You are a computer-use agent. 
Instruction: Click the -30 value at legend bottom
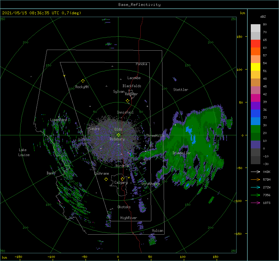pos(266,164)
